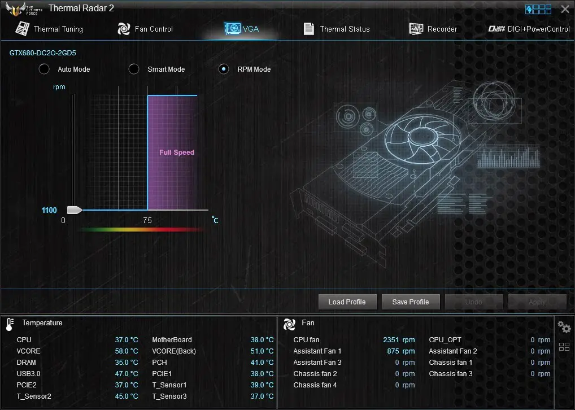Switch to the Recorder tab
This screenshot has height=410, width=575.
click(x=433, y=29)
